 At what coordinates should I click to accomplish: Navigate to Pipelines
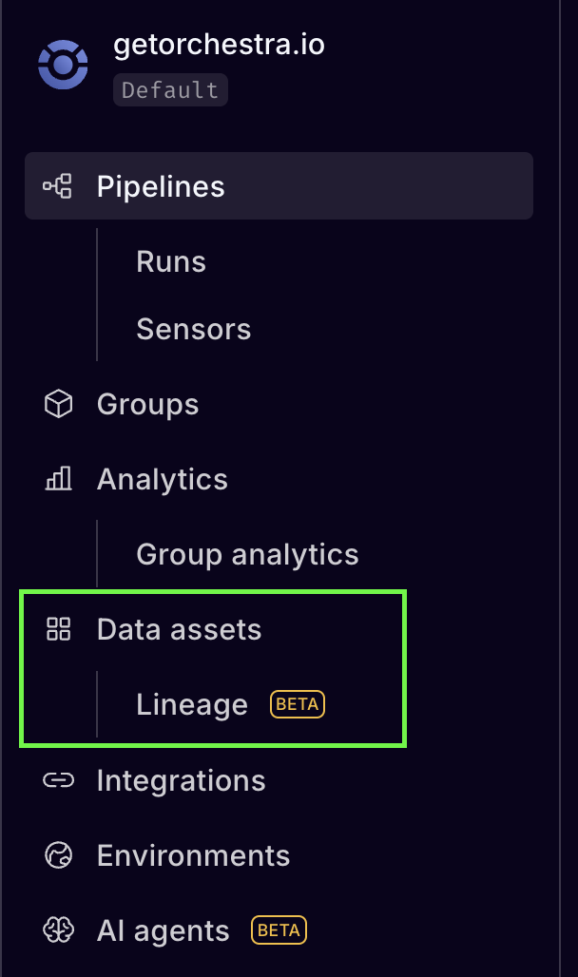click(x=160, y=186)
